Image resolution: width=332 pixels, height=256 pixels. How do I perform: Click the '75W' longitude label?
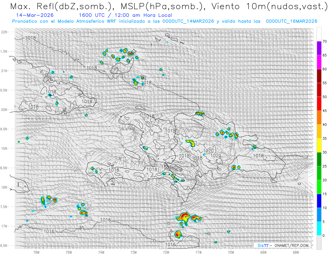click(x=69, y=252)
